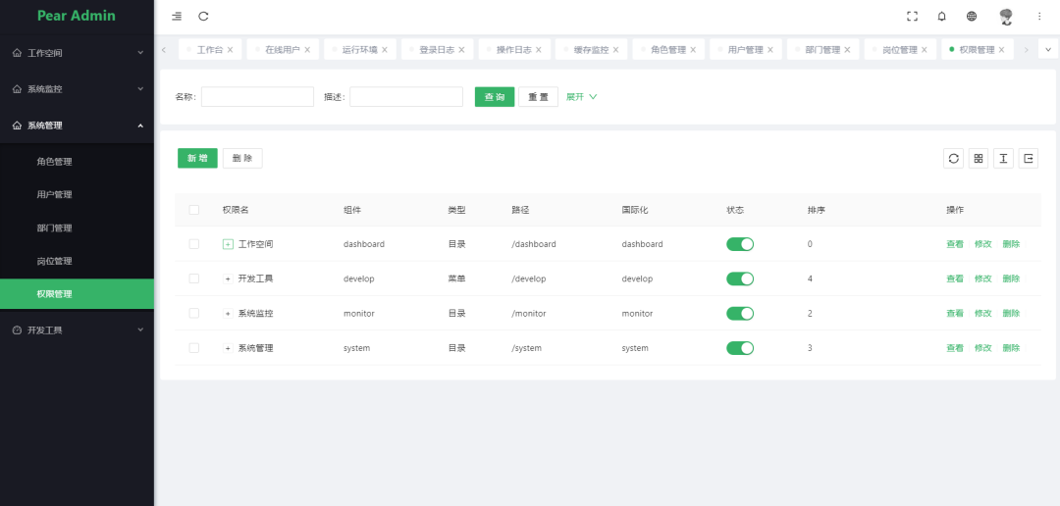The image size is (1060, 506).
Task: Open column settings grid icon
Action: click(979, 159)
